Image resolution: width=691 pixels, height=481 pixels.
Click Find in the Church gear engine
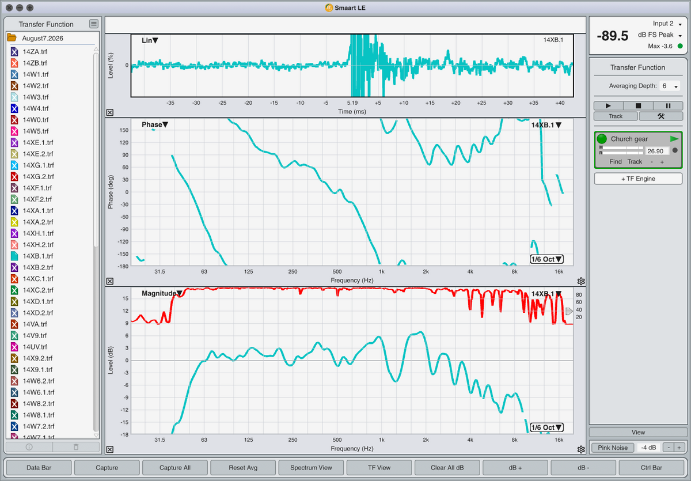point(616,162)
